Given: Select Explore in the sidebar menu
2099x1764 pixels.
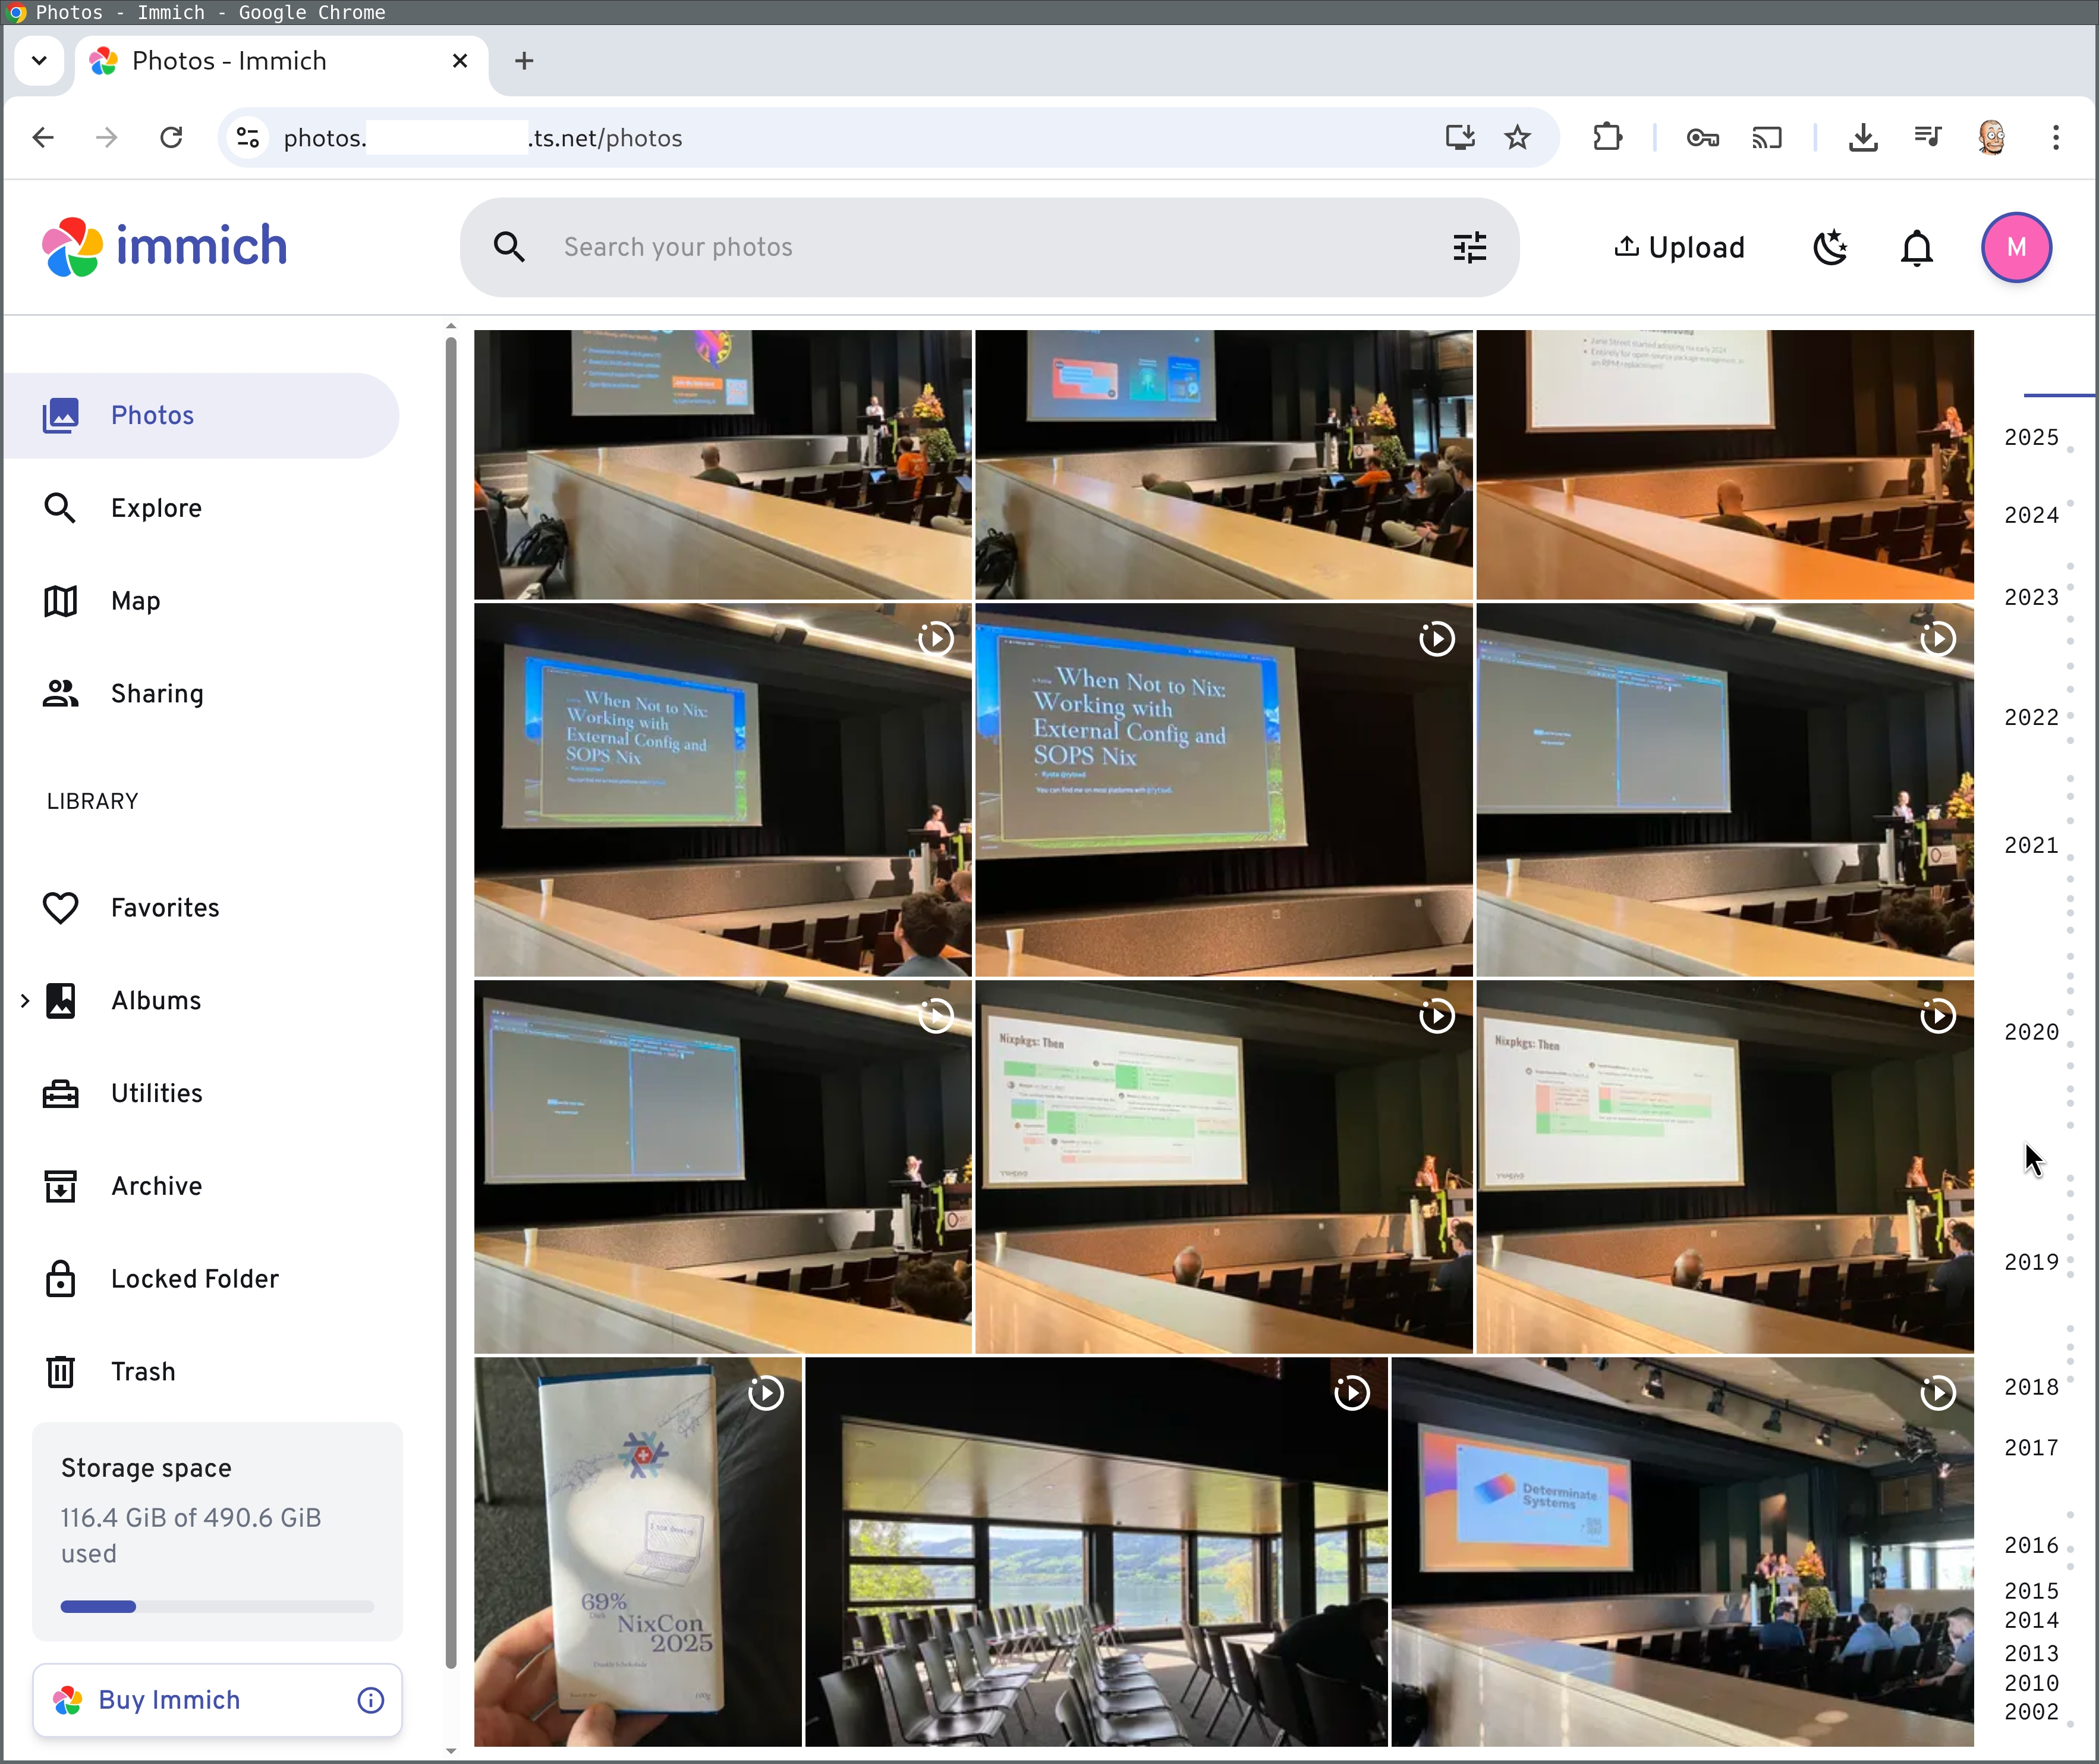Looking at the screenshot, I should pyautogui.click(x=156, y=508).
